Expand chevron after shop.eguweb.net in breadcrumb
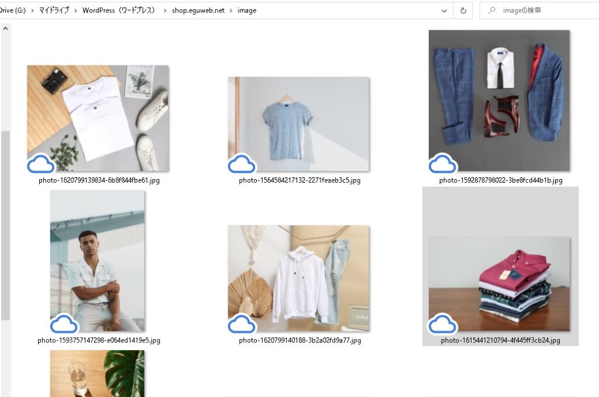This screenshot has width=599, height=397. [x=231, y=11]
